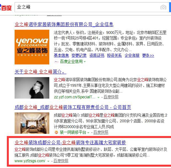Image resolution: width=171 pixels, height=168 pixels.
Task: Open the living room interior thumbnail
Action: tap(32, 123)
